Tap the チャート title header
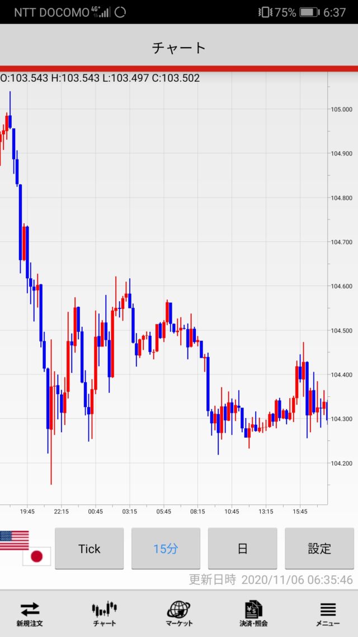The height and width of the screenshot is (637, 358). pos(179,48)
